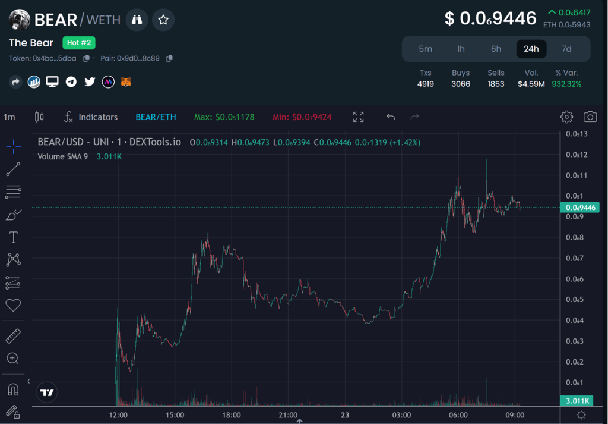Image resolution: width=608 pixels, height=424 pixels.
Task: Enter fullscreen chart mode
Action: click(358, 117)
